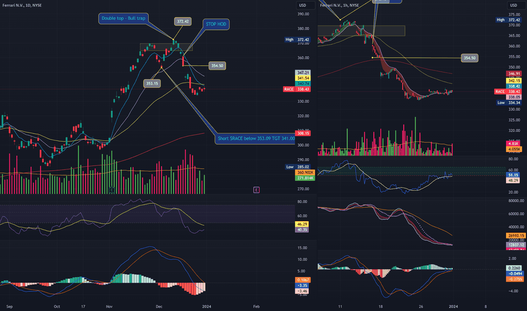The width and height of the screenshot is (527, 311).
Task: Click the purple earnings E marker near Feb
Action: pos(256,190)
